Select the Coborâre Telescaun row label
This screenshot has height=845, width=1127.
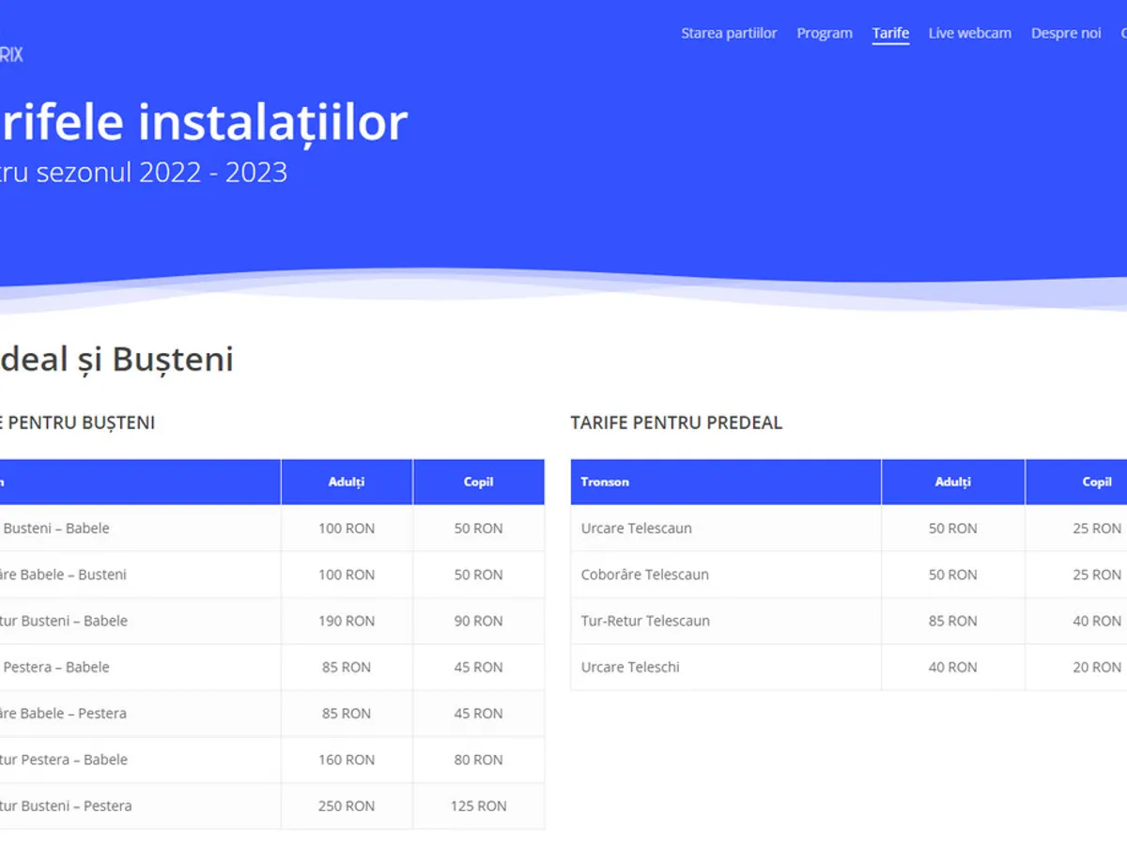point(644,575)
